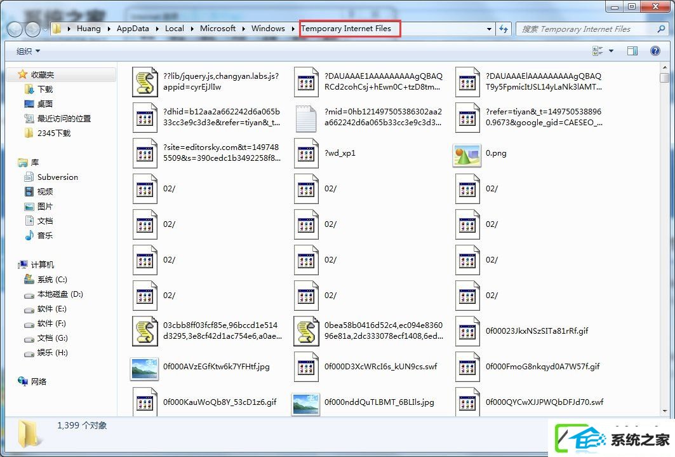The width and height of the screenshot is (675, 457).
Task: Select 收藏夹 favorites in sidebar
Action: (x=42, y=74)
